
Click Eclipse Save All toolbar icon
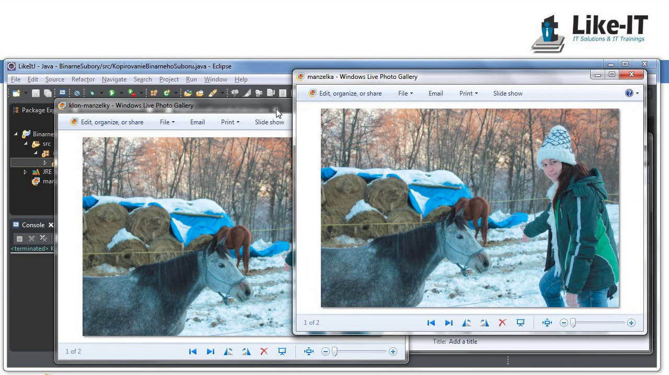click(x=48, y=93)
